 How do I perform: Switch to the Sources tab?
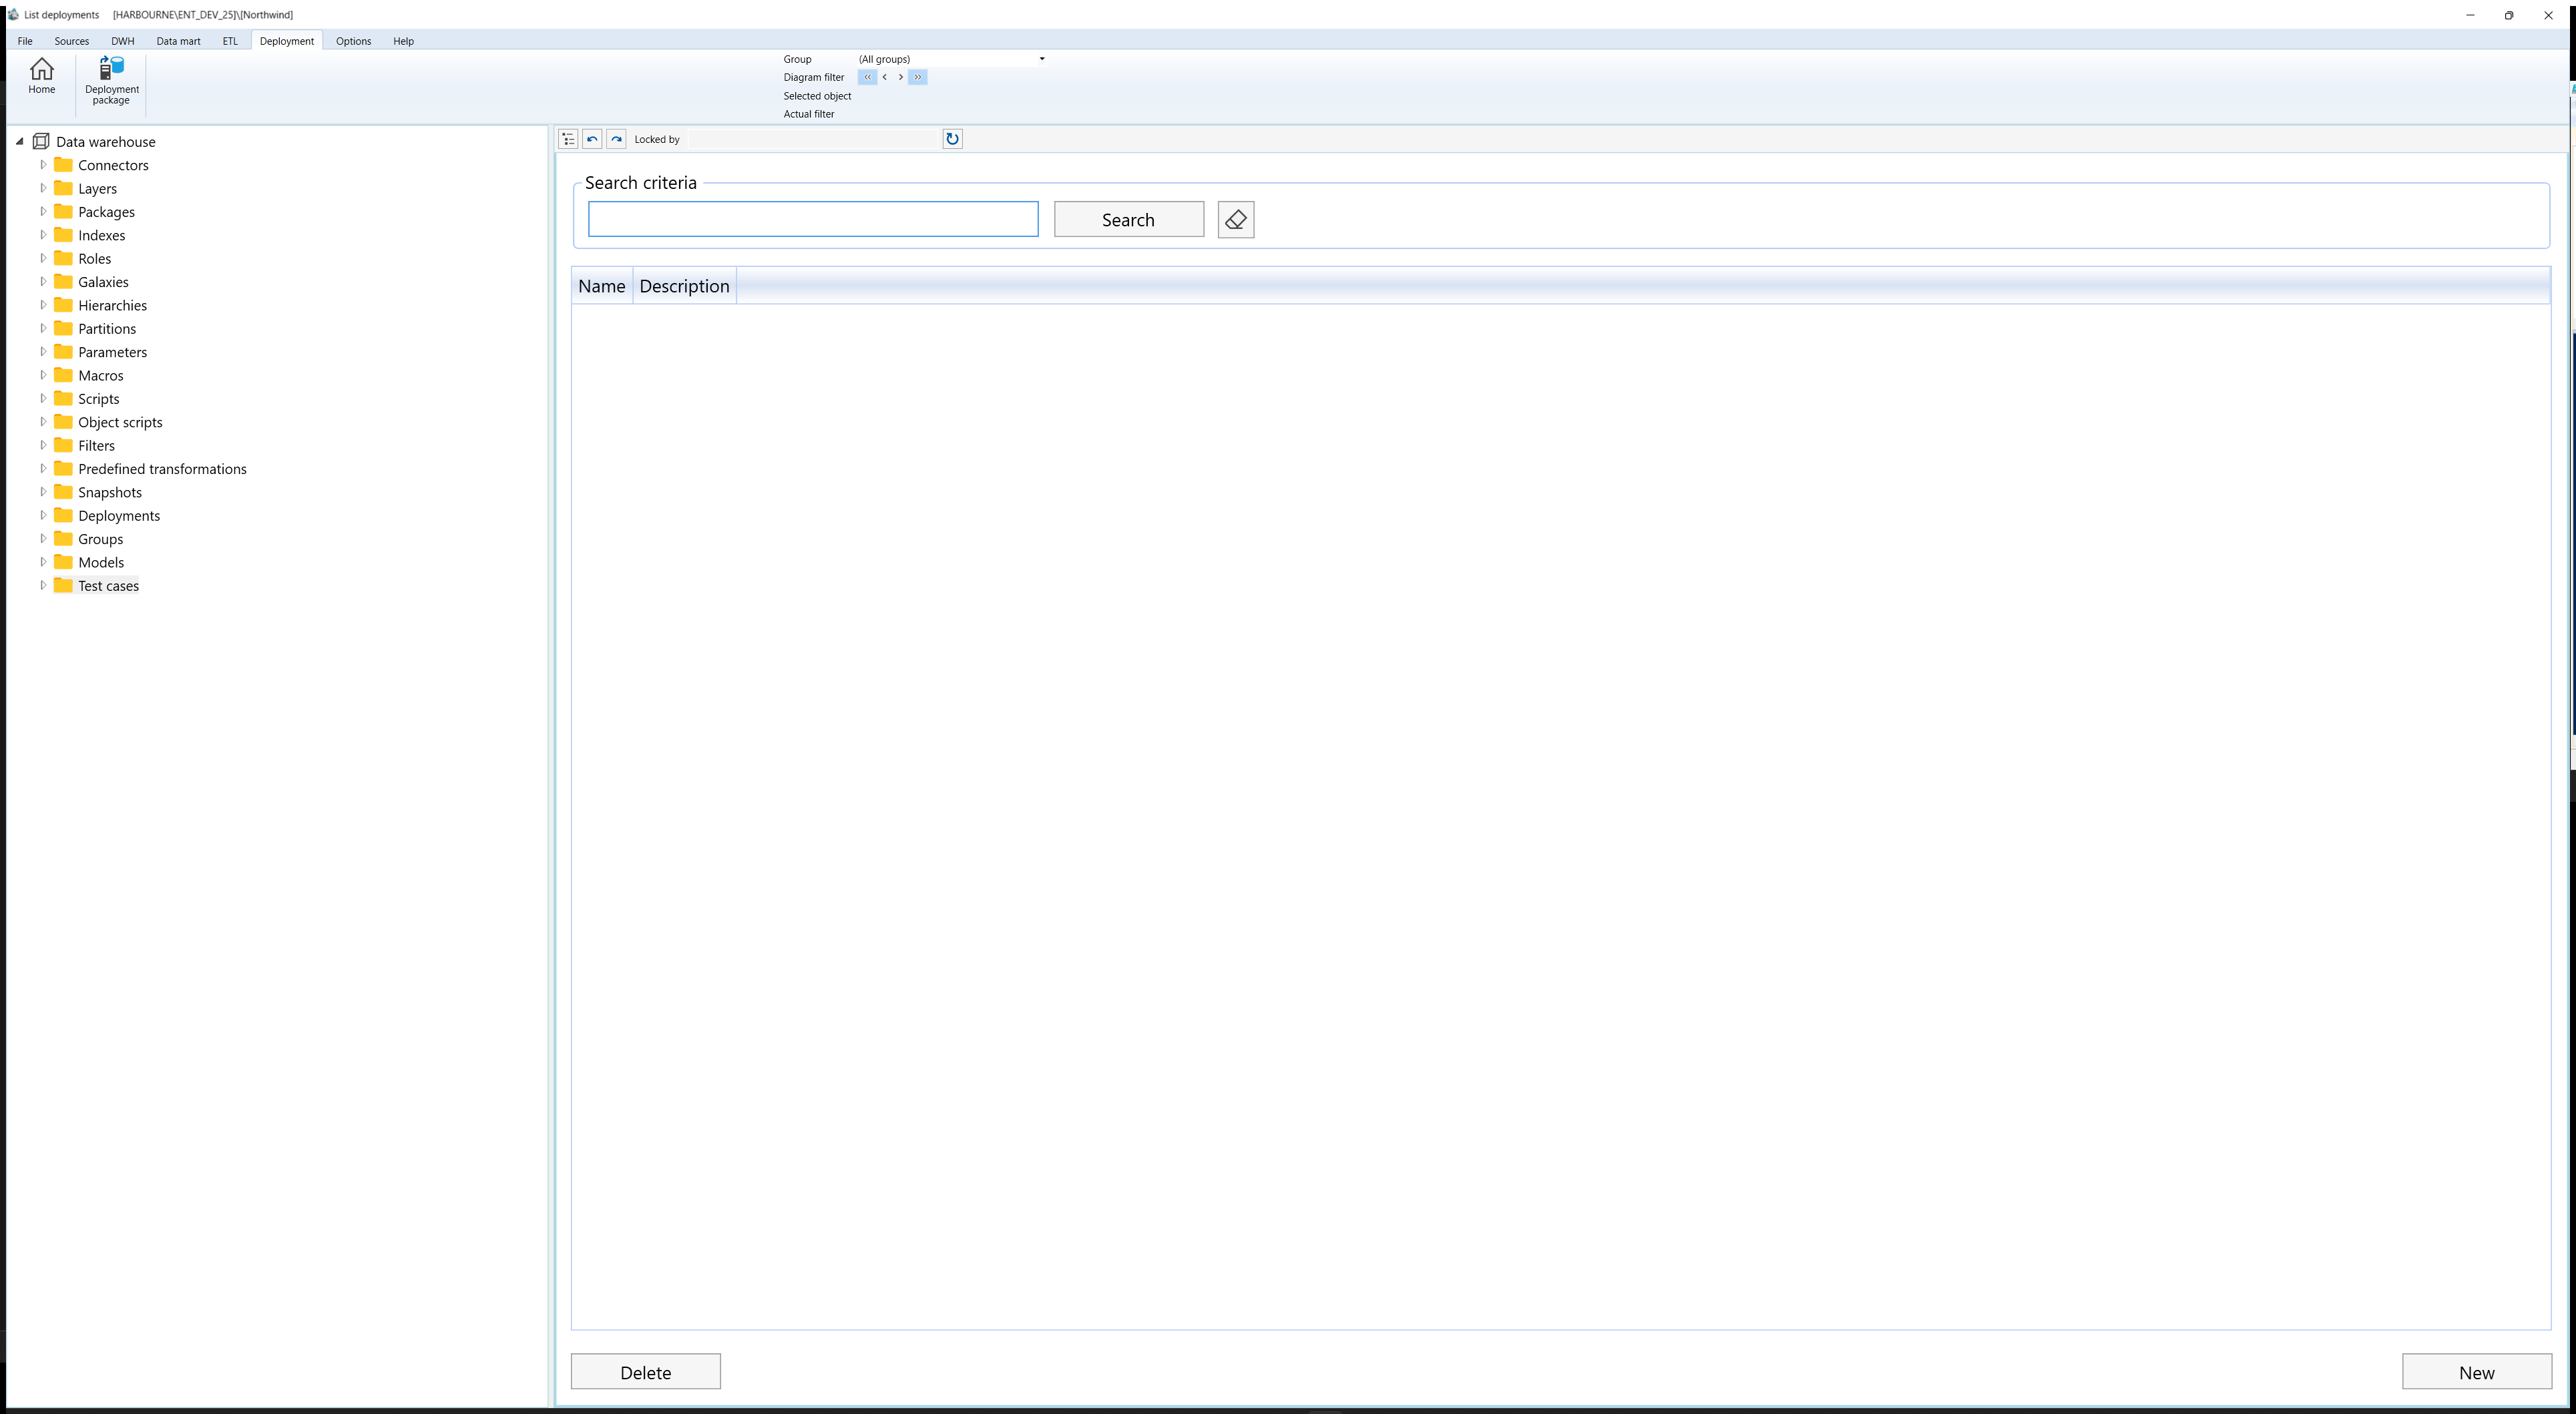point(71,41)
